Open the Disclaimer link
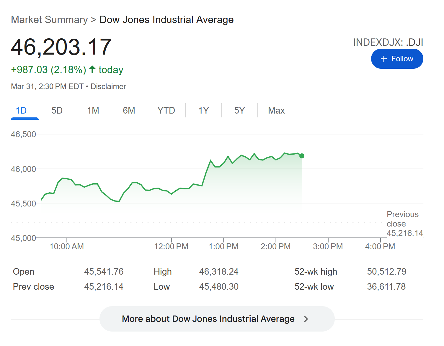Viewport: 444px width, 346px height. coord(108,86)
